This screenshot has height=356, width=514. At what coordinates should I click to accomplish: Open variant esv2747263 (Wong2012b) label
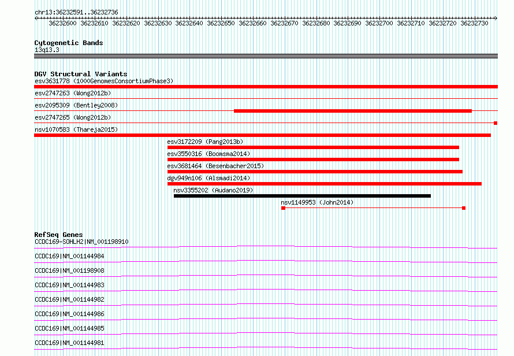[x=73, y=93]
